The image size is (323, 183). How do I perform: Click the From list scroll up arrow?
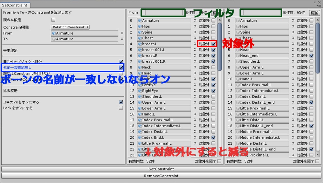click(x=220, y=20)
